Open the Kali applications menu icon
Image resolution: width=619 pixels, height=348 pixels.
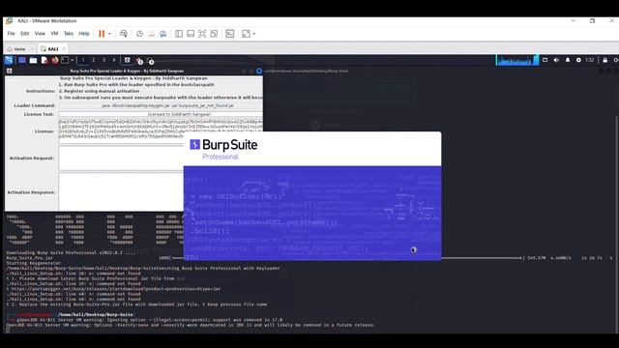pyautogui.click(x=9, y=60)
